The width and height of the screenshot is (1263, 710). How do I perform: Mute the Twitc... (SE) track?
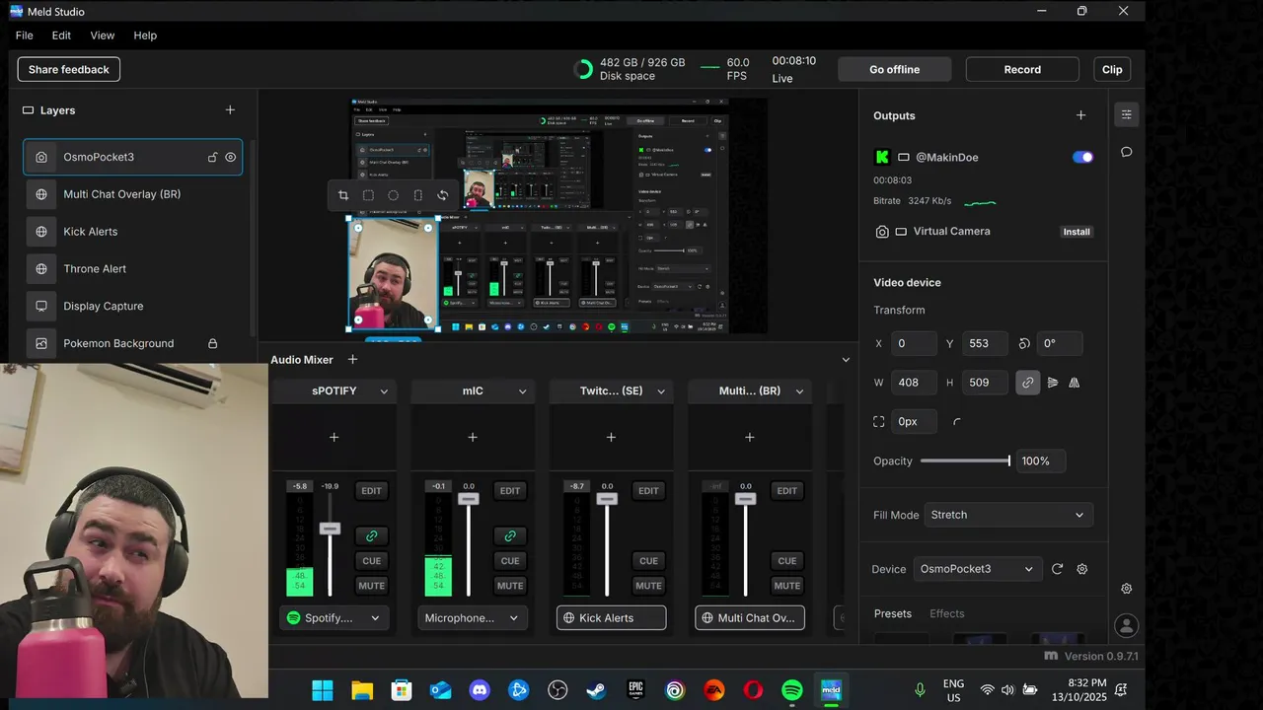click(648, 586)
